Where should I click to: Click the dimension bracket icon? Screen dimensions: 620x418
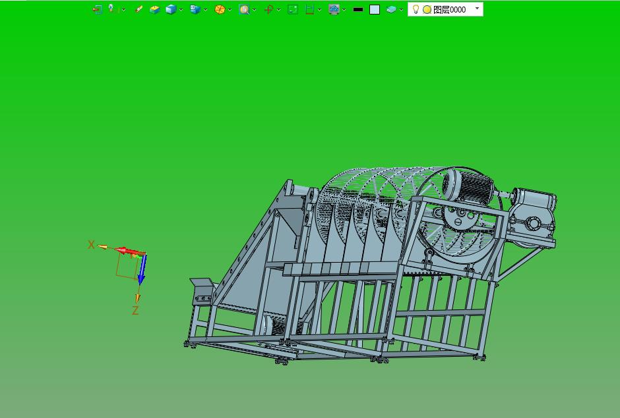click(309, 9)
